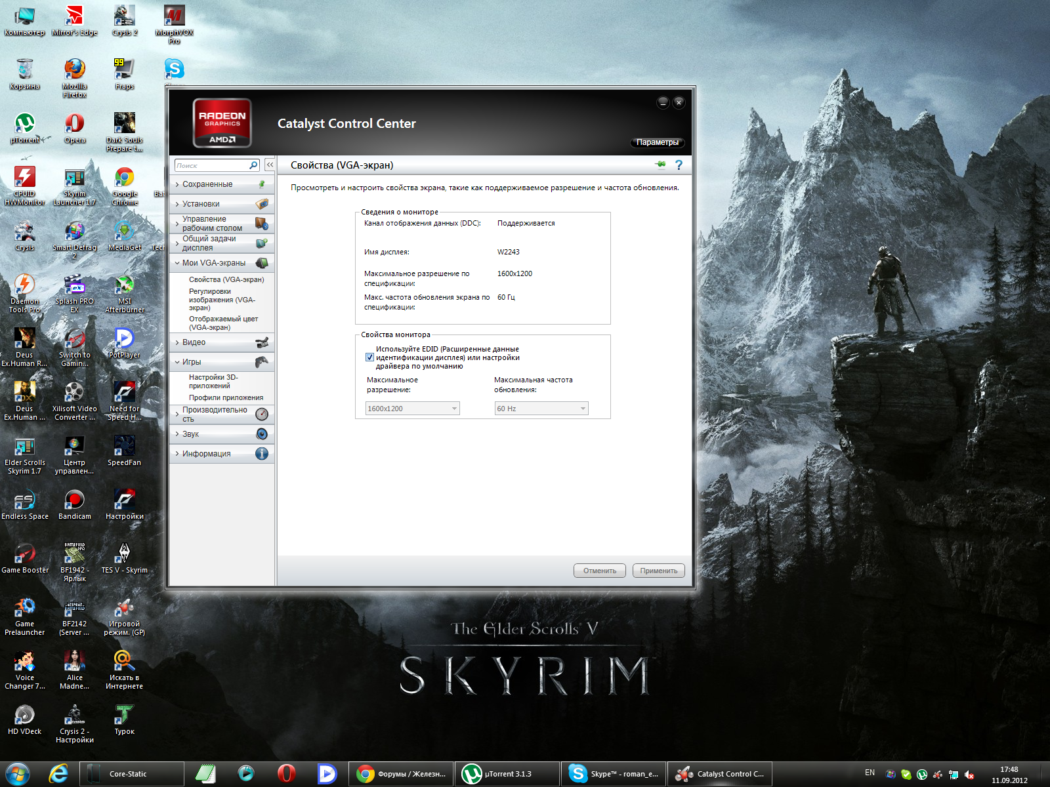This screenshot has height=787, width=1050.
Task: Select Профили приложения item
Action: (226, 397)
